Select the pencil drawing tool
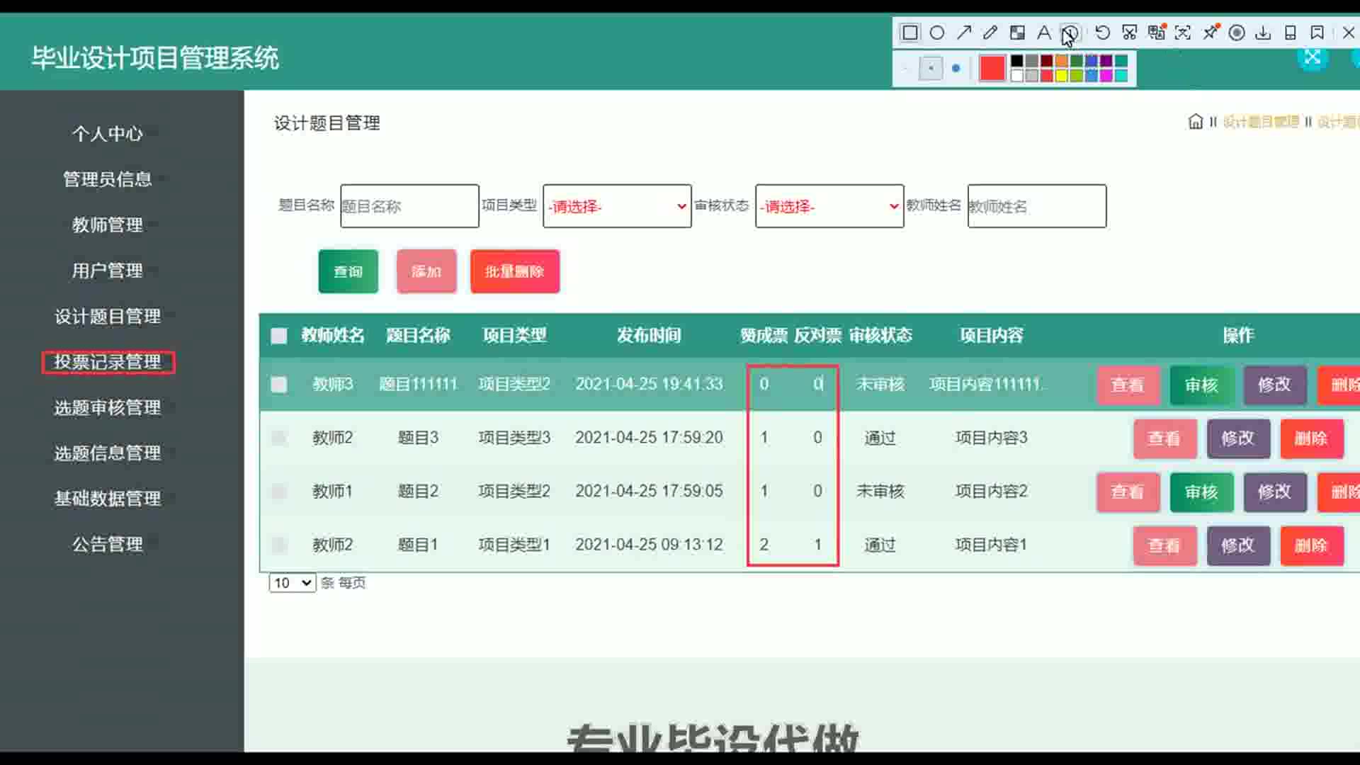Image resolution: width=1360 pixels, height=765 pixels. [x=990, y=33]
